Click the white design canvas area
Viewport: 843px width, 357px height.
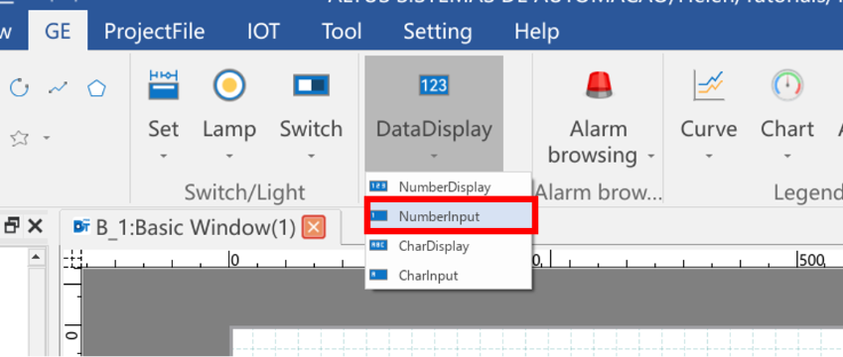pyautogui.click(x=537, y=342)
